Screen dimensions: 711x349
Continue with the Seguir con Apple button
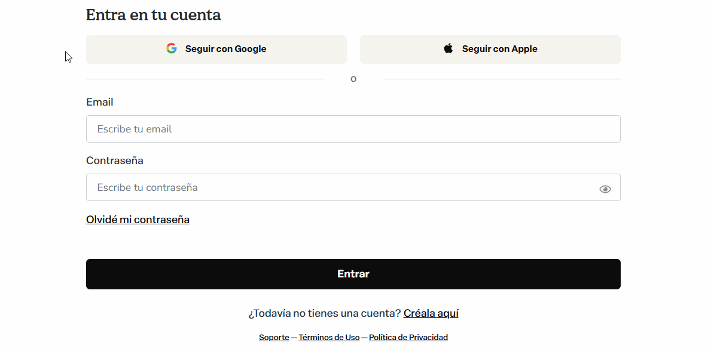point(490,50)
